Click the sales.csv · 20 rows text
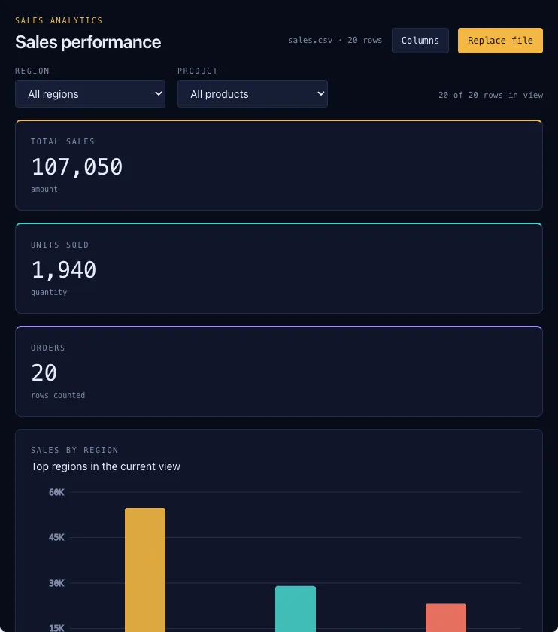This screenshot has width=558, height=632. tap(335, 41)
